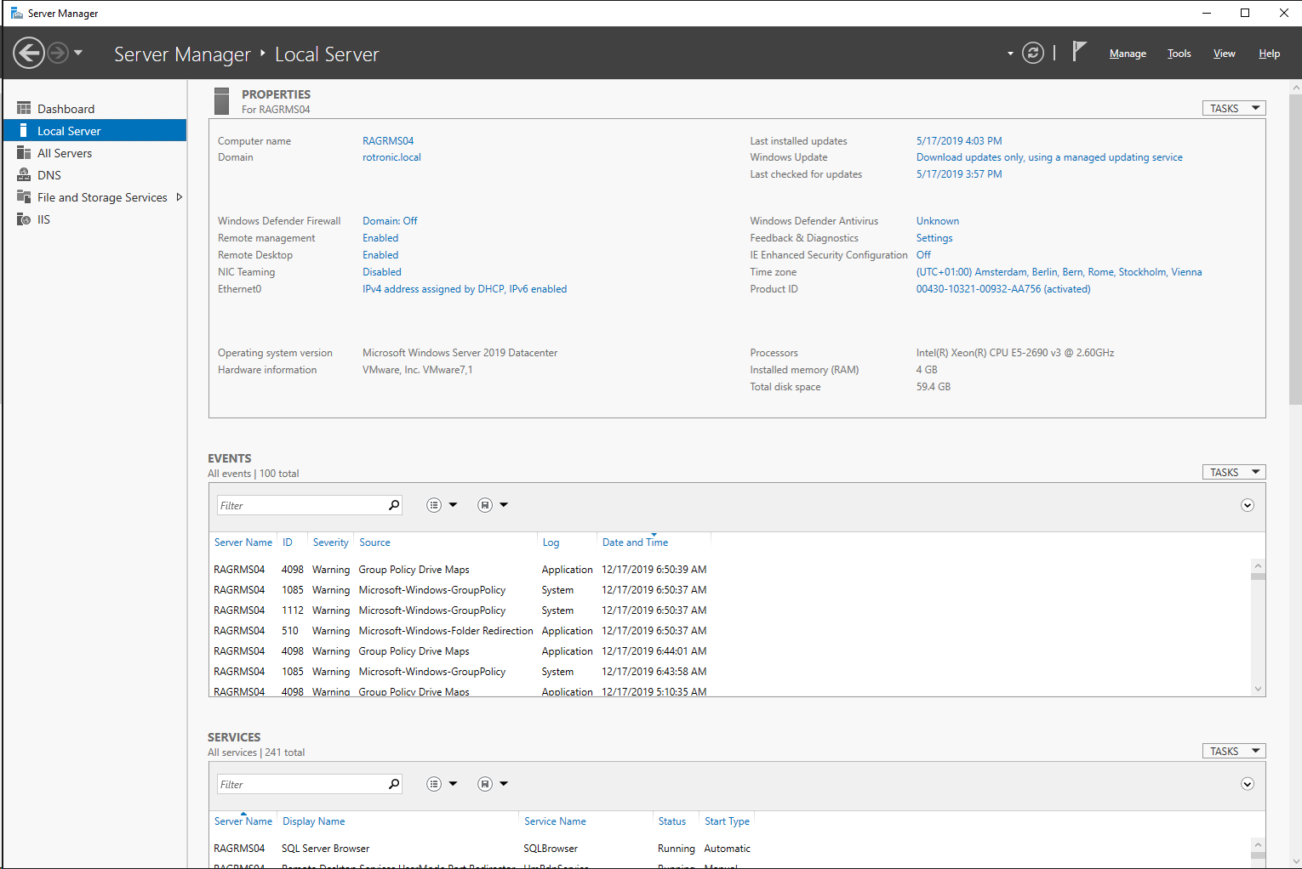Open the Events criteria list icon

(x=434, y=505)
